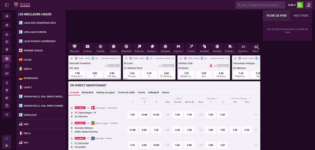This screenshot has width=315, height=150.
Task: Expand more bets for FC Suhareka match
Action: coord(256,145)
